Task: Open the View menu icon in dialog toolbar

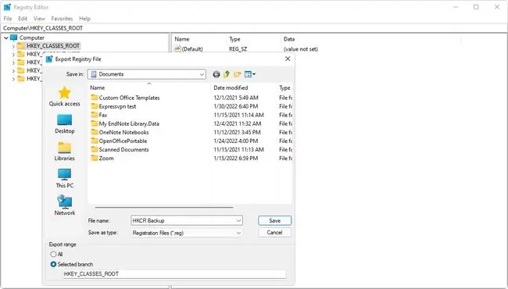Action: [x=250, y=74]
